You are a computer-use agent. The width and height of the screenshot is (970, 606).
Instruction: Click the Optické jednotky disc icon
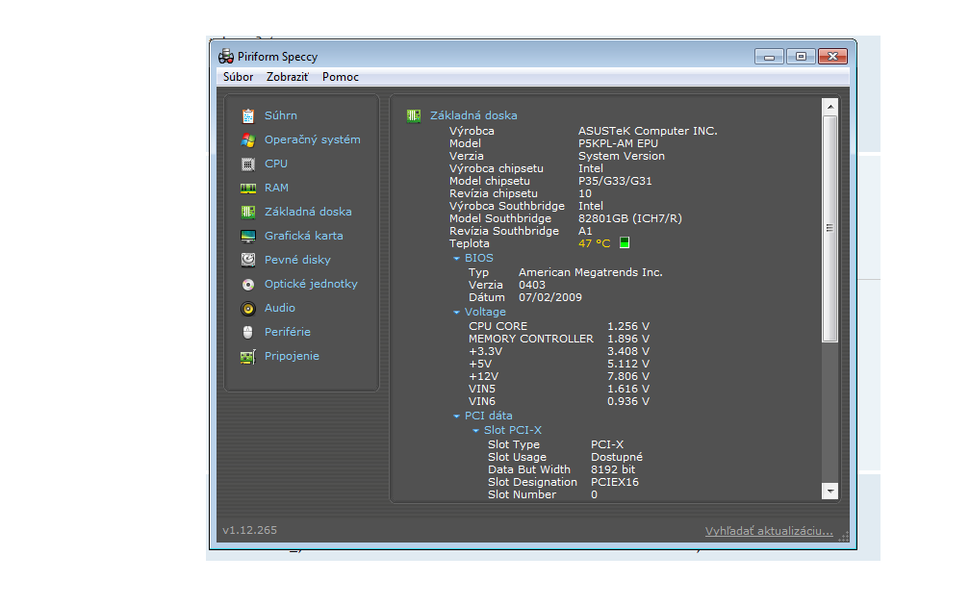(248, 285)
